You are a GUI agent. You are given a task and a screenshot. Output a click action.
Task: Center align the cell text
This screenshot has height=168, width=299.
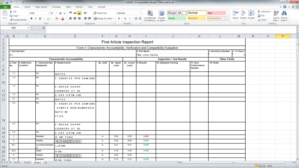click(74, 18)
